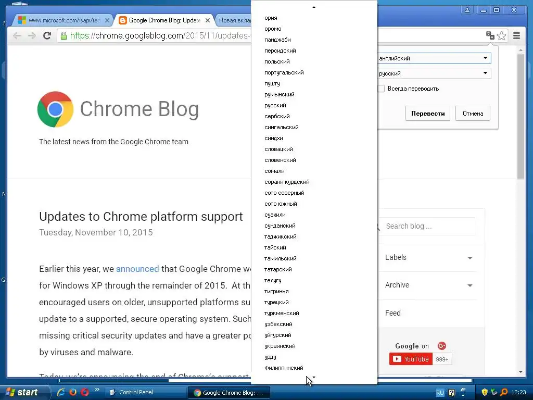Image resolution: width=533 pixels, height=400 pixels.
Task: Switch to the 'Новая вкладка' tab
Action: [x=235, y=20]
